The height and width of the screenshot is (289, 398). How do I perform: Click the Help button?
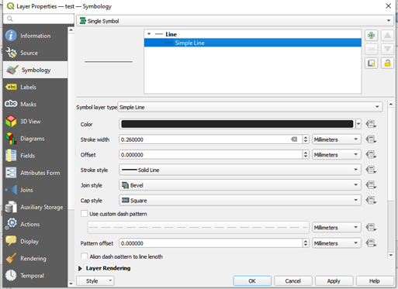(x=375, y=280)
